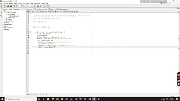Collapse the comment fold at line 1
This screenshot has height=101, width=180.
pos(30,13)
